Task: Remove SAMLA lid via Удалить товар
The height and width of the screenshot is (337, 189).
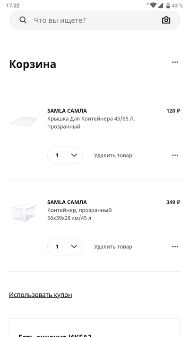Action: tap(113, 155)
